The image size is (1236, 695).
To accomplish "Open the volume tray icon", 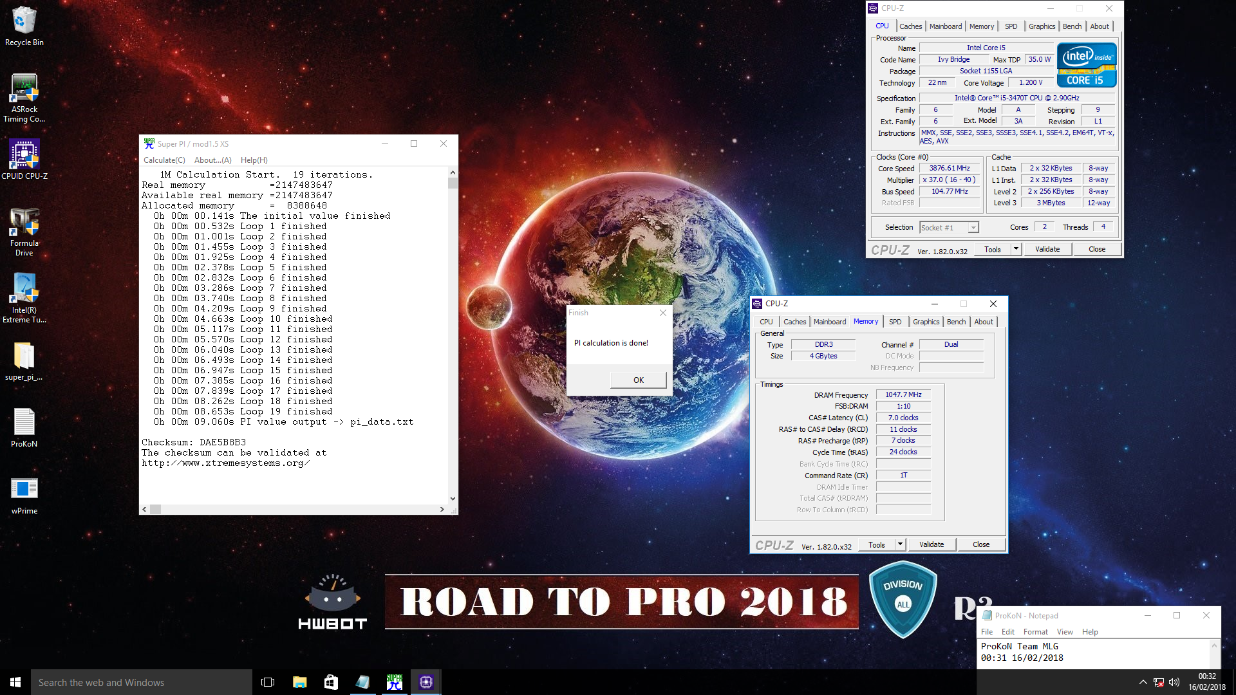I will (x=1174, y=682).
